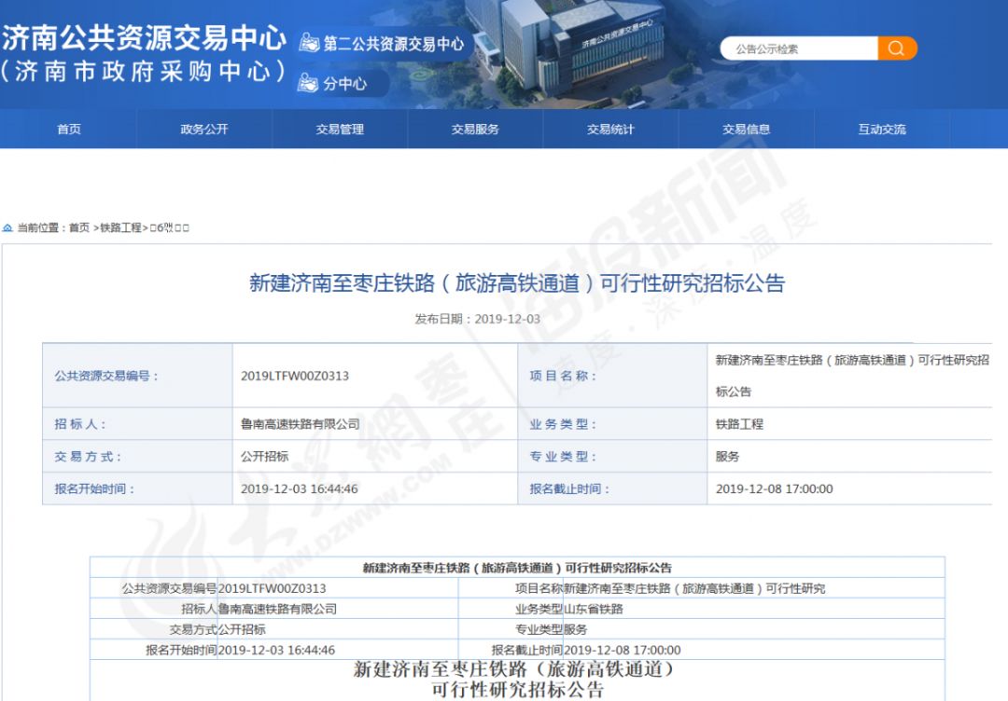Click 铁路工程 in the breadcrumb

click(x=120, y=227)
